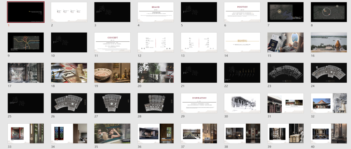This screenshot has width=351, height=149.
Task: Open slide 2 with four agenda items
Action: [x=69, y=12]
